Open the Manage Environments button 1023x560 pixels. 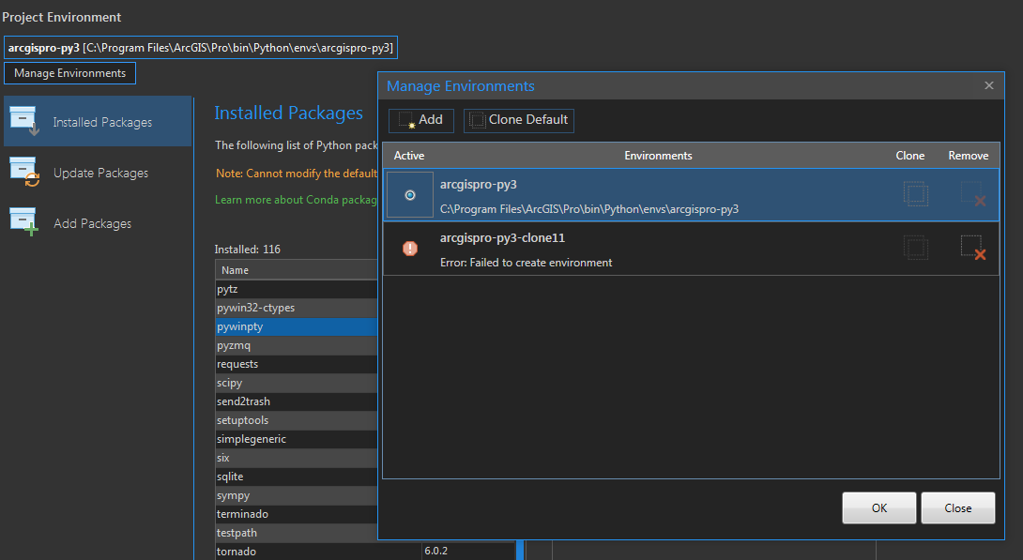pos(70,73)
